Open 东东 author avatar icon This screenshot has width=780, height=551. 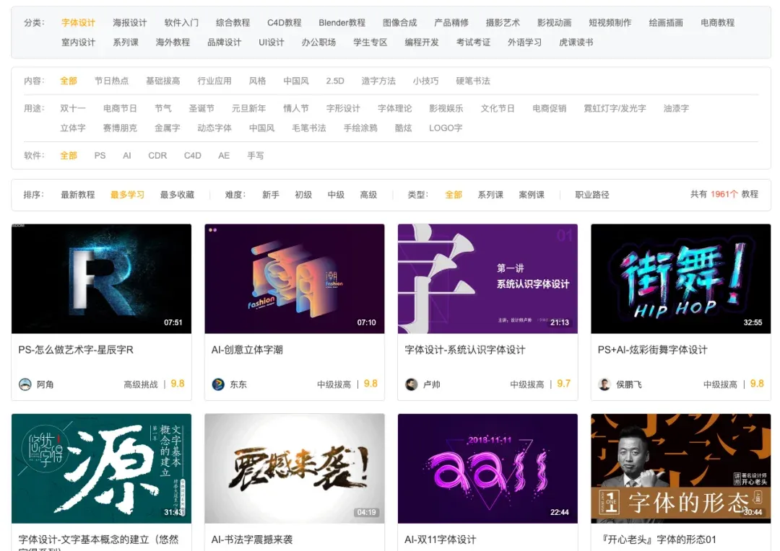pos(218,384)
